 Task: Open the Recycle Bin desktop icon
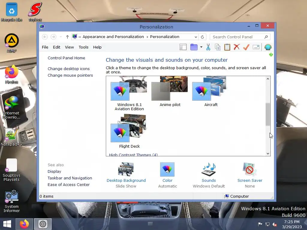point(12,12)
